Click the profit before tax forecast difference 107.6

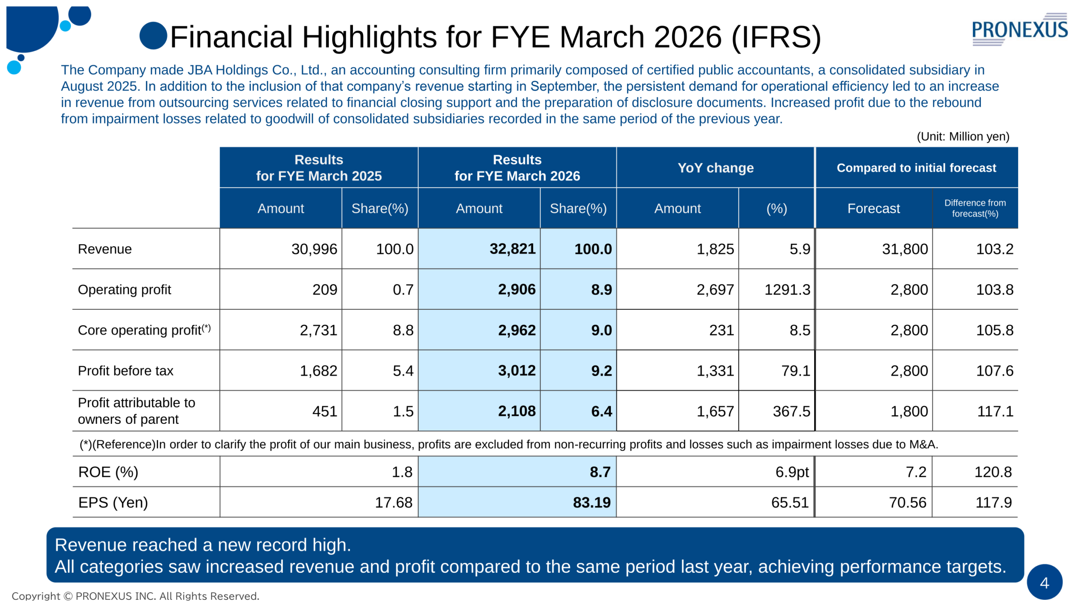(994, 370)
